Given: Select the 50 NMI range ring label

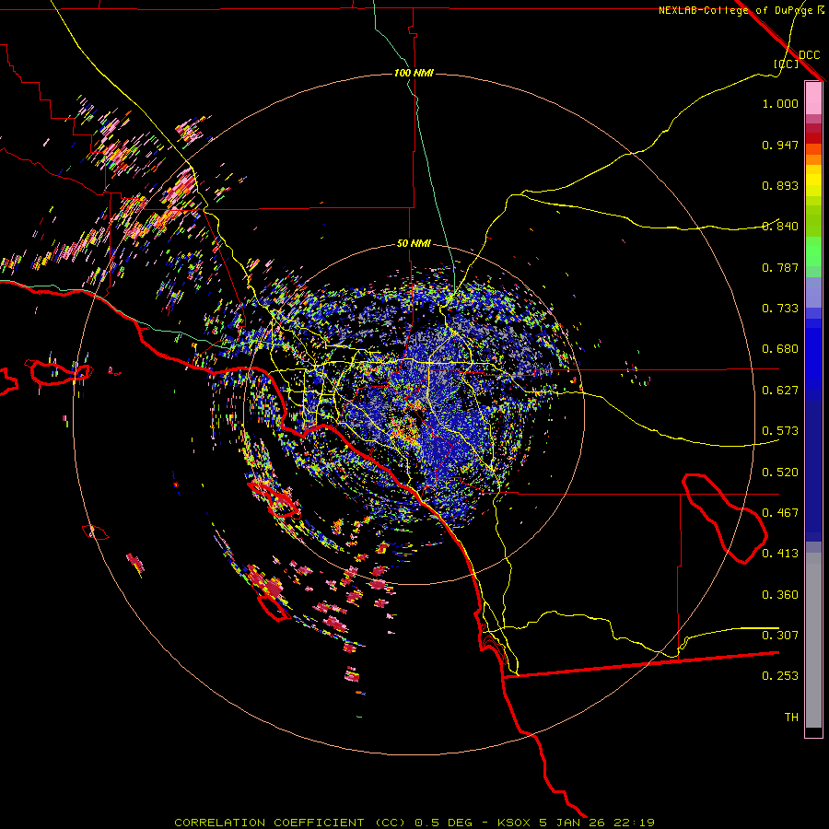Looking at the screenshot, I should click(x=414, y=243).
